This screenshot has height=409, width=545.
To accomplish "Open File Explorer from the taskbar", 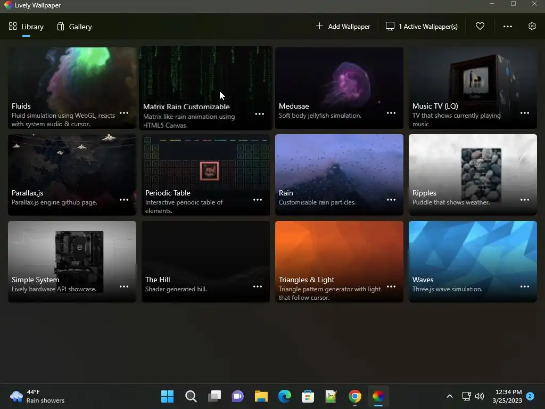I will 261,396.
